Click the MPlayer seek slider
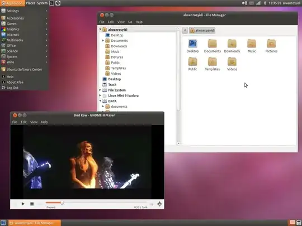 click(x=96, y=203)
